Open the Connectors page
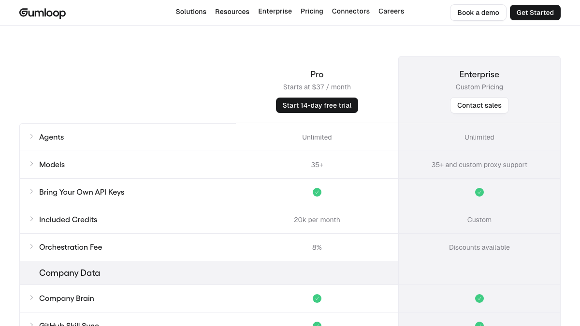This screenshot has height=326, width=580. (x=351, y=11)
